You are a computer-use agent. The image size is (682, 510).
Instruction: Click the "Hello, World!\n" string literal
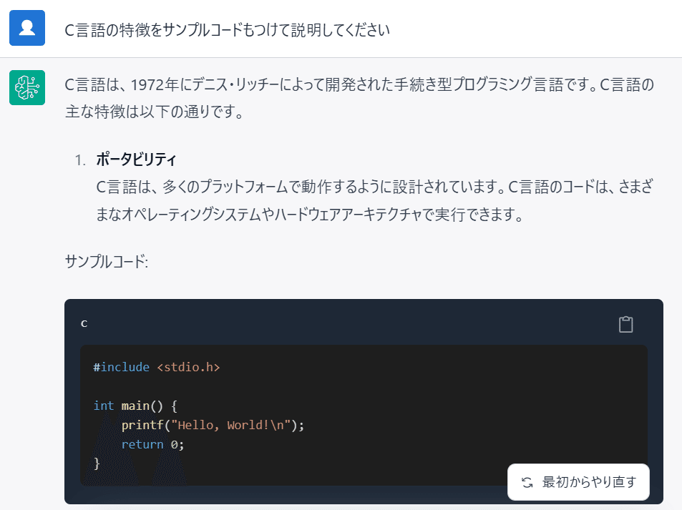(233, 425)
